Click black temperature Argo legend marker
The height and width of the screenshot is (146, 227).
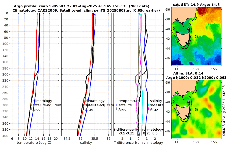click(117, 109)
